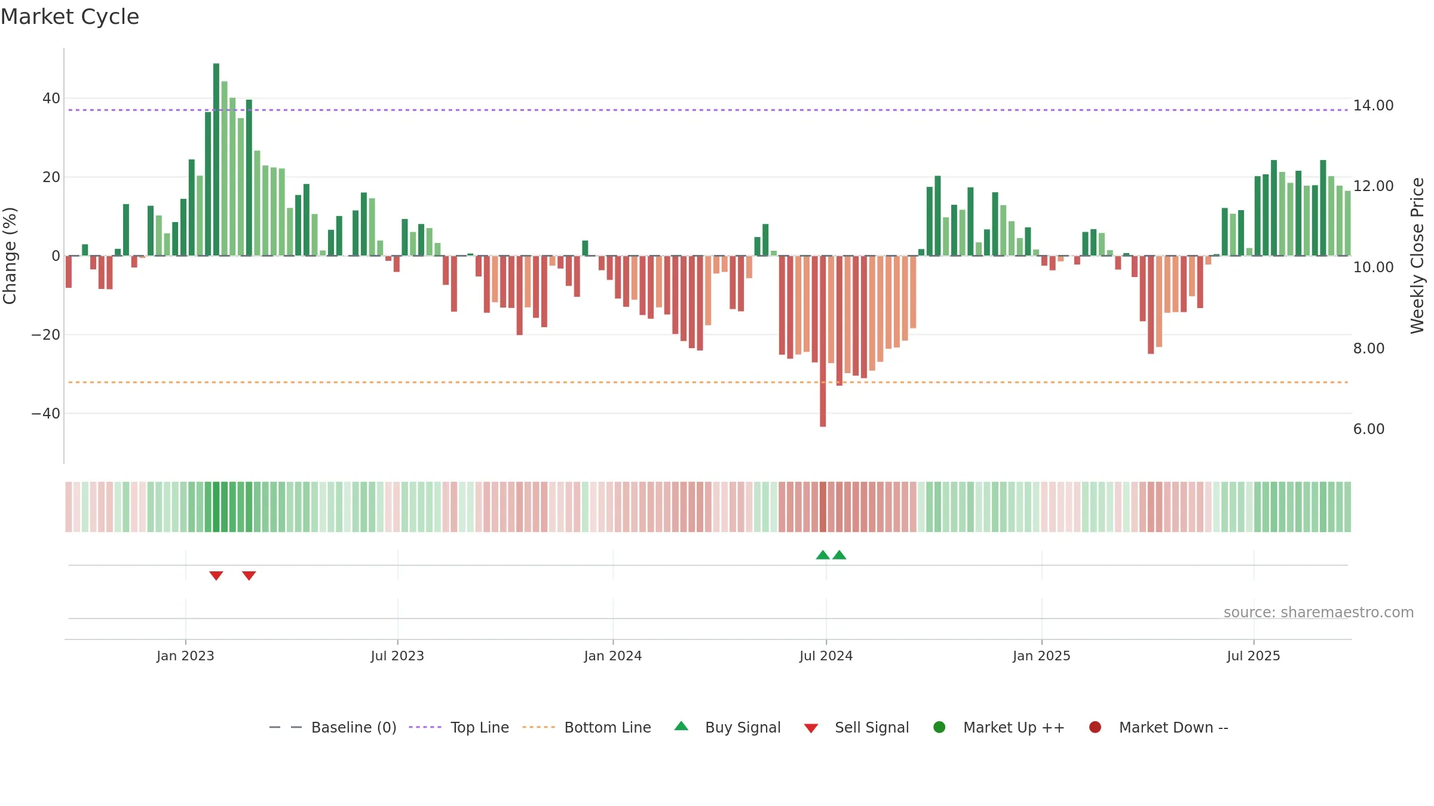Click the 40 tick on Change axis

coord(51,99)
